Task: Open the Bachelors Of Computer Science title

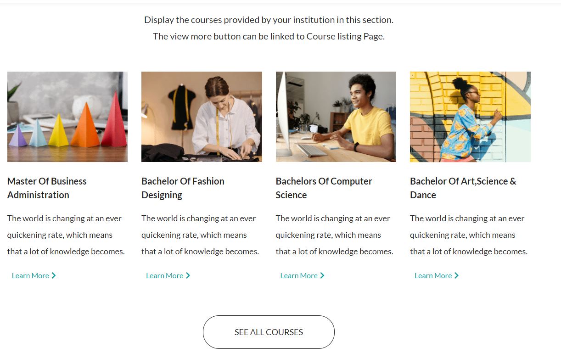Action: pyautogui.click(x=324, y=188)
